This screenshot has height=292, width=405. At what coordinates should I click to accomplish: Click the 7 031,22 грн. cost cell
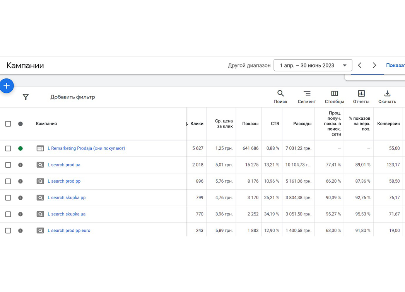point(298,148)
